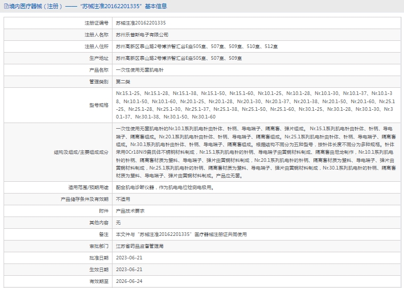Select the 管理类别 value 第二类

click(x=123, y=82)
